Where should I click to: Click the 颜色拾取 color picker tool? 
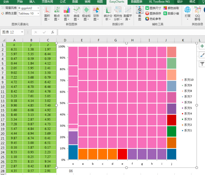(x=171, y=8)
